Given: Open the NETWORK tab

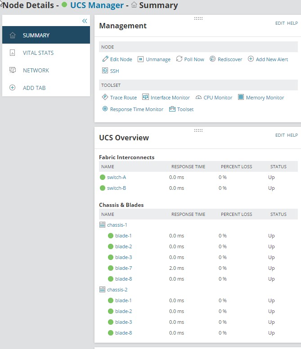Looking at the screenshot, I should coord(46,70).
